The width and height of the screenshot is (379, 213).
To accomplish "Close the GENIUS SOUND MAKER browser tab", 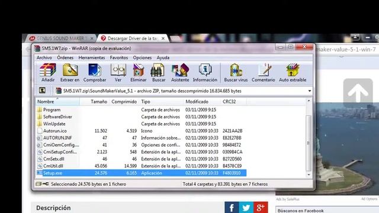I will click(x=92, y=38).
